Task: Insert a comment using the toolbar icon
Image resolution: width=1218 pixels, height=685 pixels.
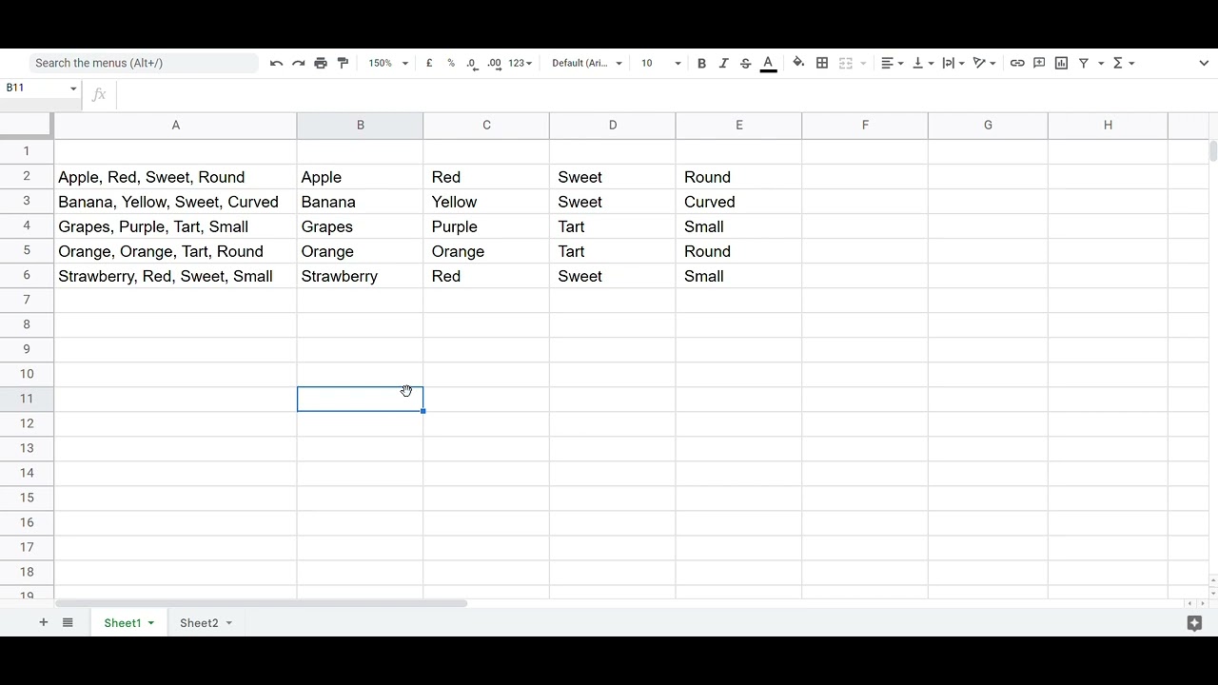Action: [1039, 63]
